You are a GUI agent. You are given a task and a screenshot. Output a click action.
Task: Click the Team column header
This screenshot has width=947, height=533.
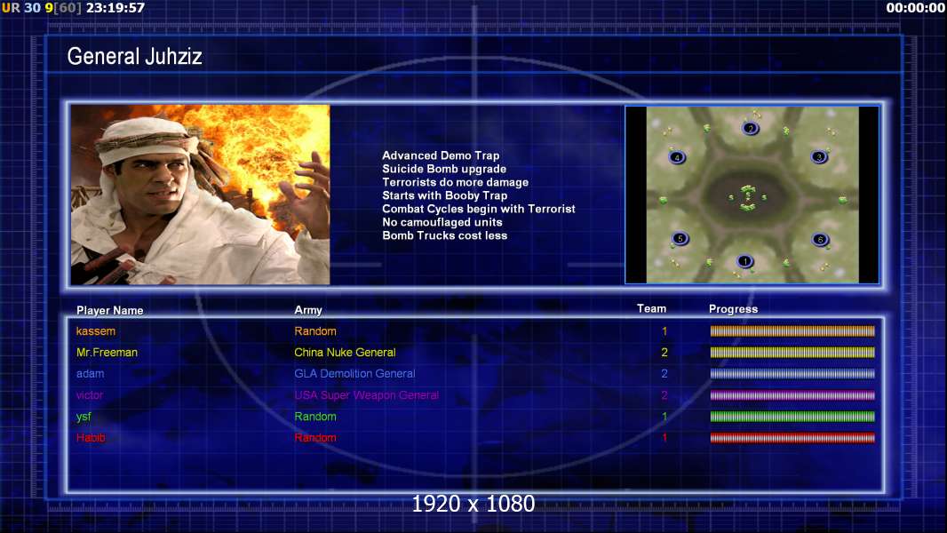point(652,308)
